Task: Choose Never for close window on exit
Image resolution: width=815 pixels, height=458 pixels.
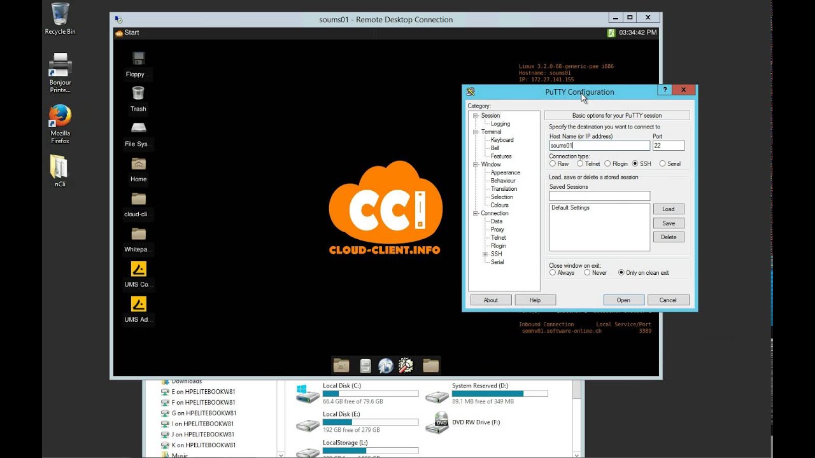Action: [x=587, y=272]
